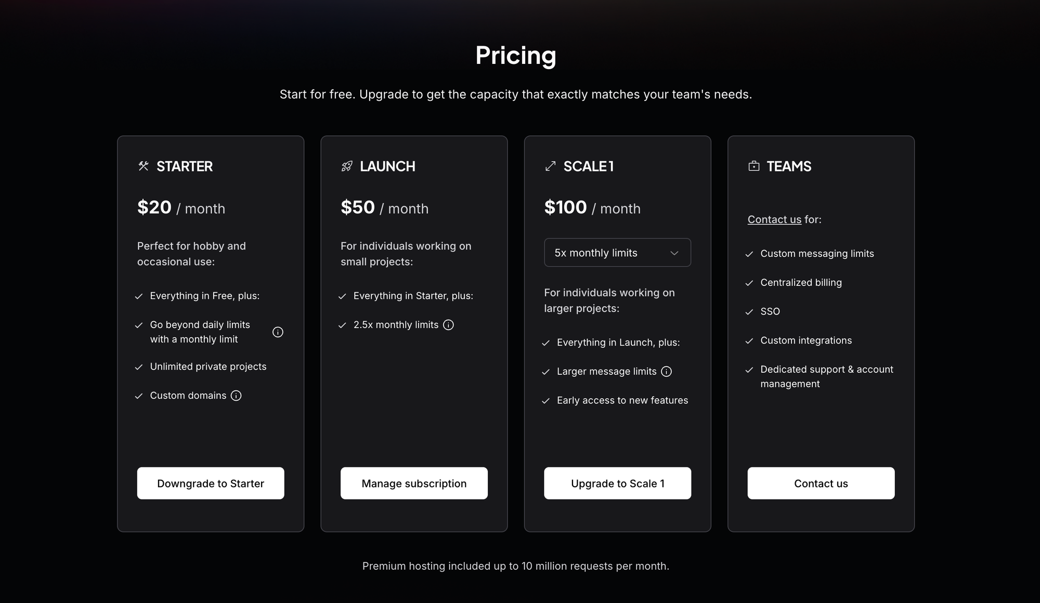Open info tooltip beside monthly limit on Starter
1040x603 pixels.
click(278, 332)
